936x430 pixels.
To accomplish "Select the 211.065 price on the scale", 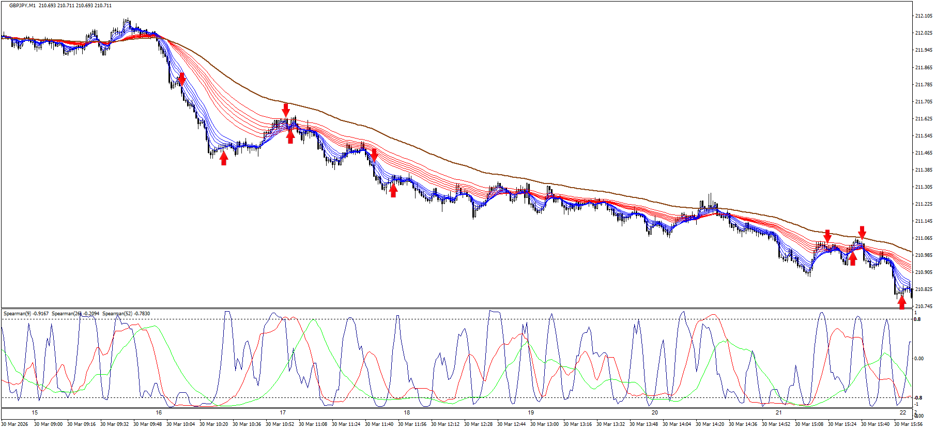I will click(x=923, y=238).
